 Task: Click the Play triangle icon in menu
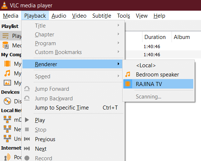[27, 120]
